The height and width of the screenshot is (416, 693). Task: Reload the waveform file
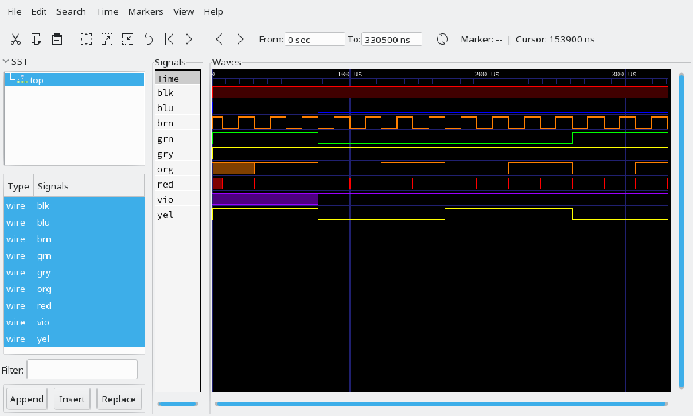[442, 39]
